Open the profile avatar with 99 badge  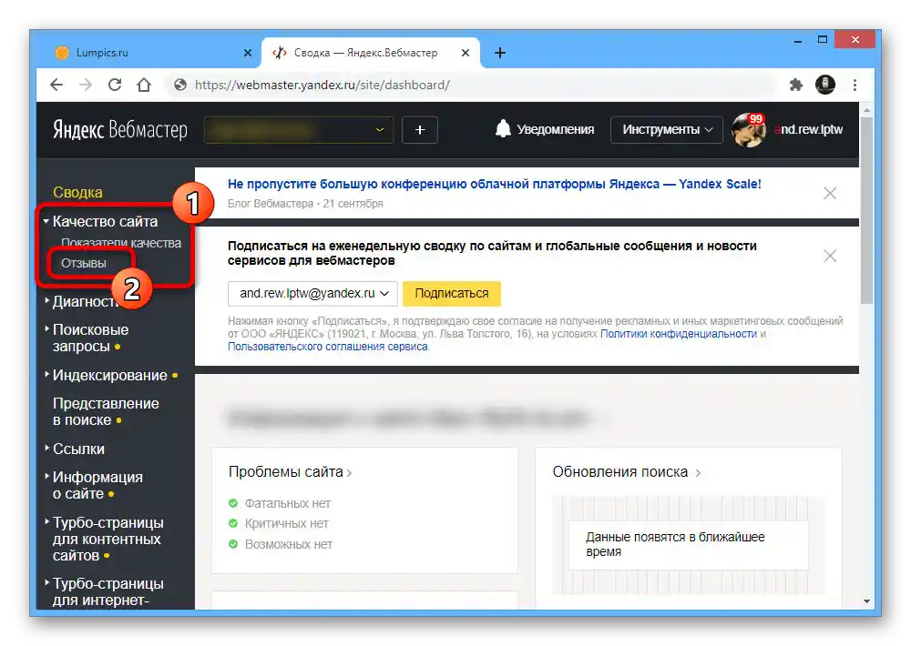[747, 129]
